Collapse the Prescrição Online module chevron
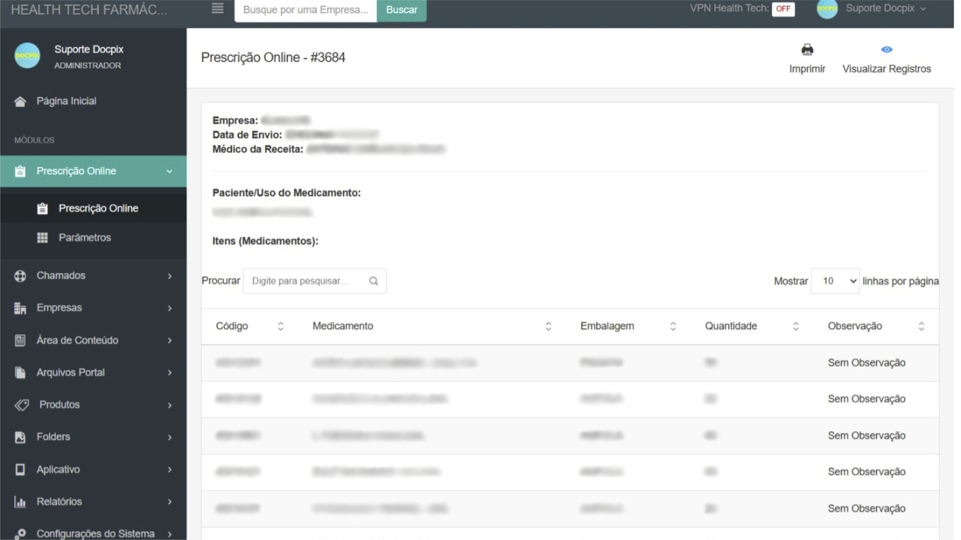961x540 pixels. click(x=169, y=171)
